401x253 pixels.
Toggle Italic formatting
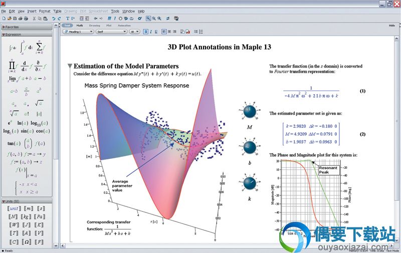pyautogui.click(x=151, y=32)
